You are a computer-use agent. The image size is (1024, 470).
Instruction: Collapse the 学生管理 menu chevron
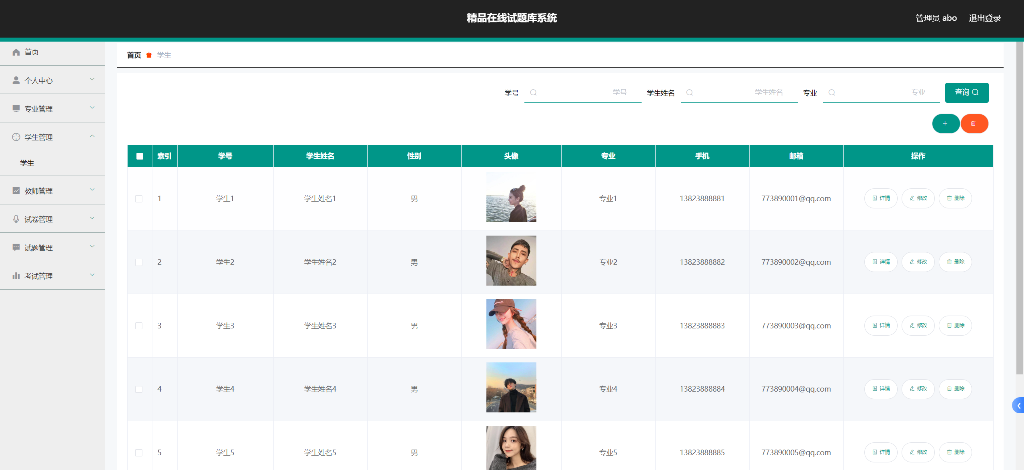pos(92,136)
